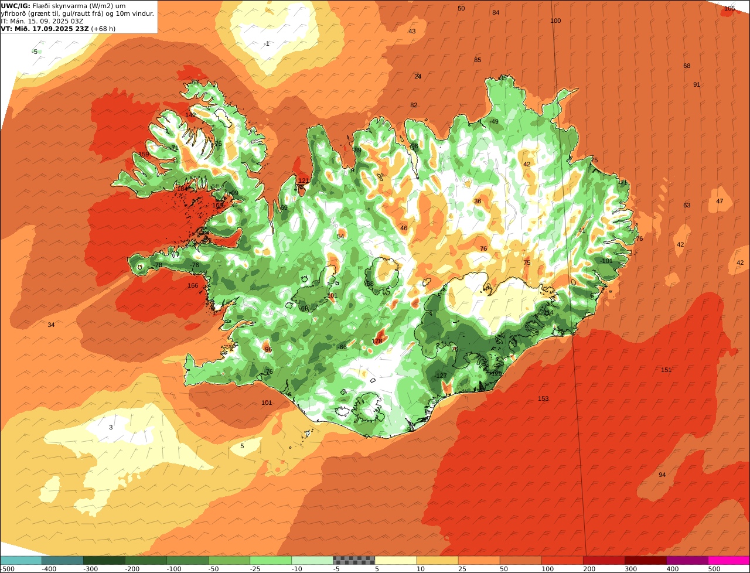
Task: Click the light teal -500 legend swatch
Action: click(x=21, y=560)
